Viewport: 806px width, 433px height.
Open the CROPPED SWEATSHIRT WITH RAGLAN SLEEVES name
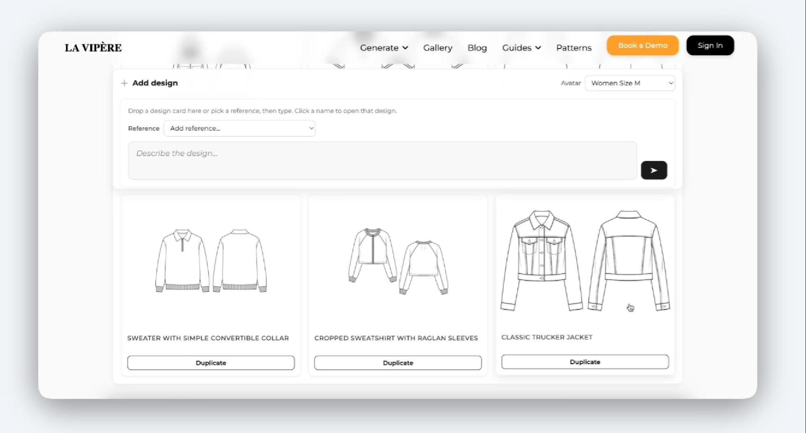pyautogui.click(x=396, y=338)
